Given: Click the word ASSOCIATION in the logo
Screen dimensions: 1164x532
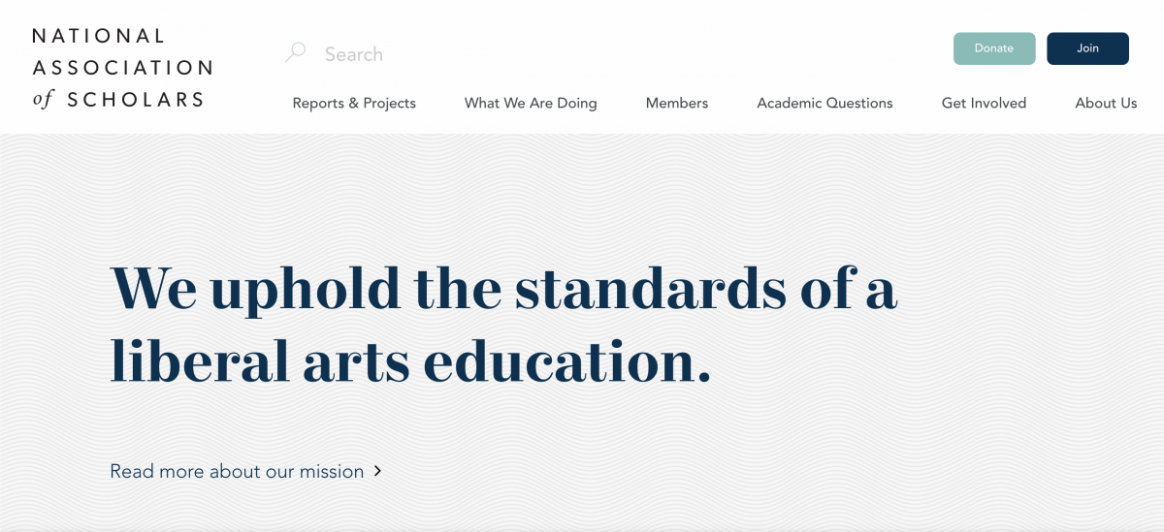Looking at the screenshot, I should click(x=122, y=68).
